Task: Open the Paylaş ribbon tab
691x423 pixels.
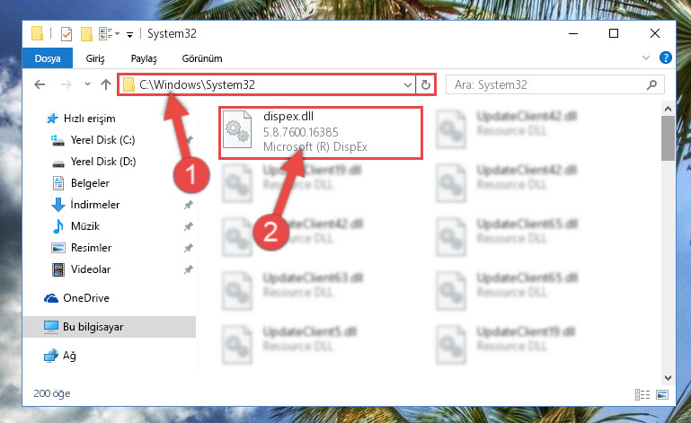Action: pyautogui.click(x=144, y=58)
